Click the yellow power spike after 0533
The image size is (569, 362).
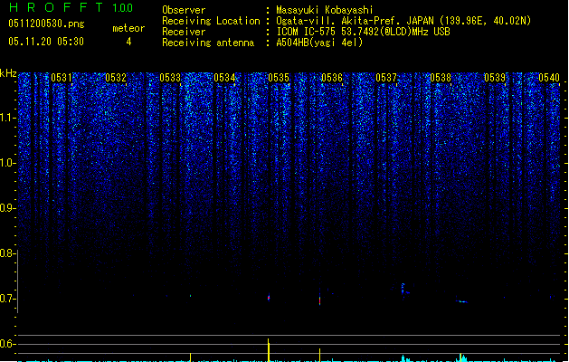pyautogui.click(x=190, y=357)
